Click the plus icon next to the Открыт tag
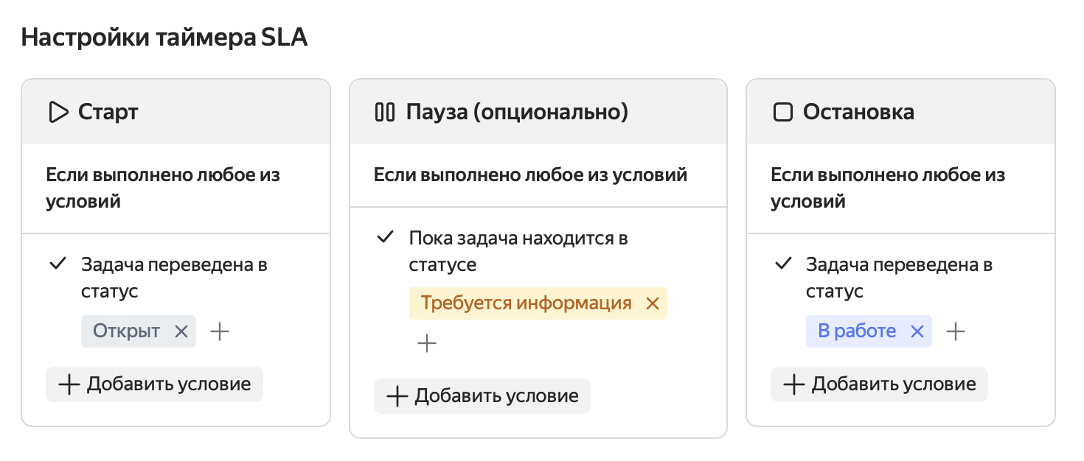The height and width of the screenshot is (461, 1084). pos(219,331)
